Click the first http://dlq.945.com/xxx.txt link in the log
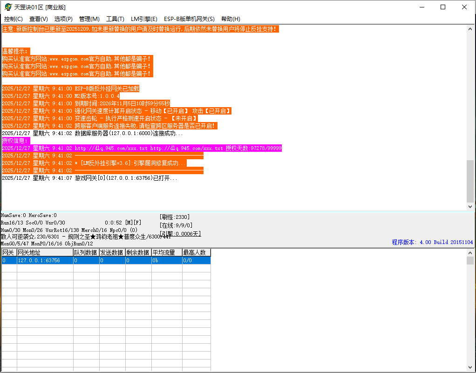This screenshot has height=373, width=476. point(111,148)
